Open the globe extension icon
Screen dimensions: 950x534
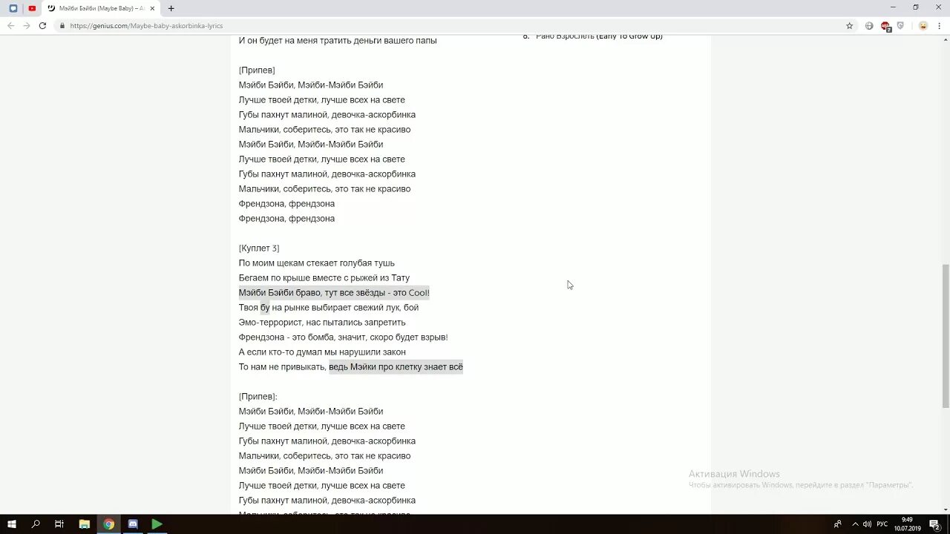pyautogui.click(x=869, y=25)
